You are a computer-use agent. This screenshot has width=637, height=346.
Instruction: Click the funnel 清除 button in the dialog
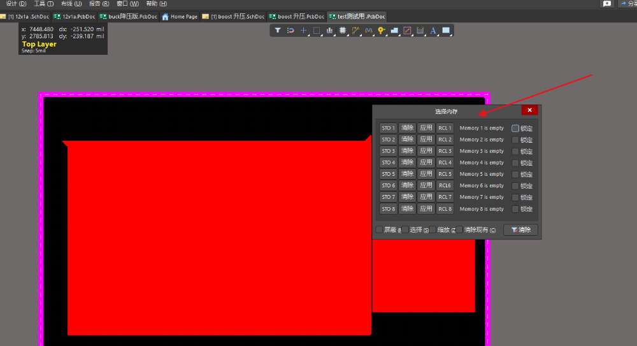pyautogui.click(x=520, y=230)
